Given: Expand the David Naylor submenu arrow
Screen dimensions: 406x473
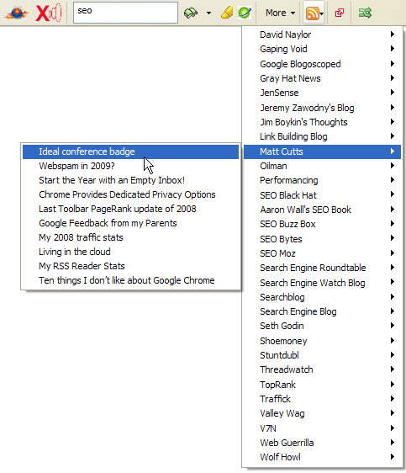Looking at the screenshot, I should pyautogui.click(x=393, y=35).
